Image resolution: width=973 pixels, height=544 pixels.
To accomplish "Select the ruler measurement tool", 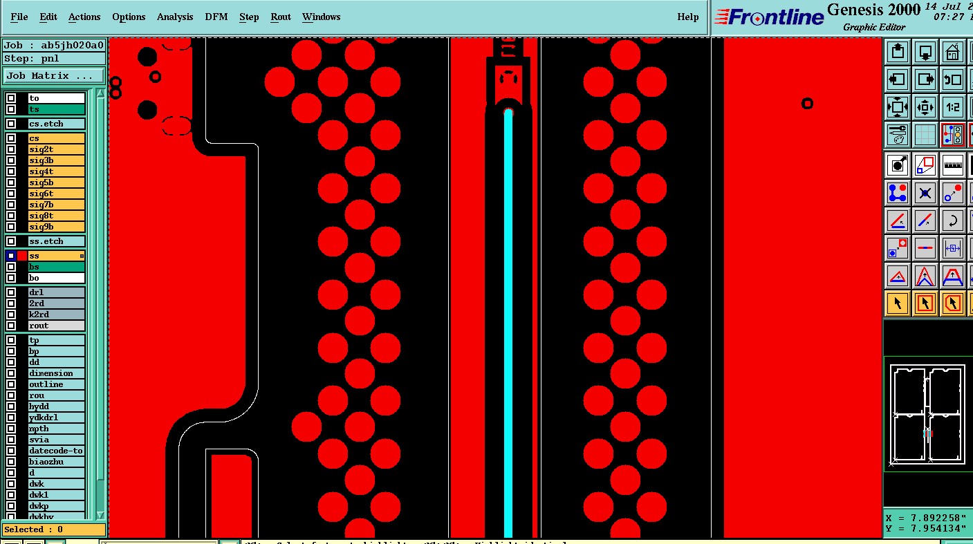I will (x=953, y=165).
